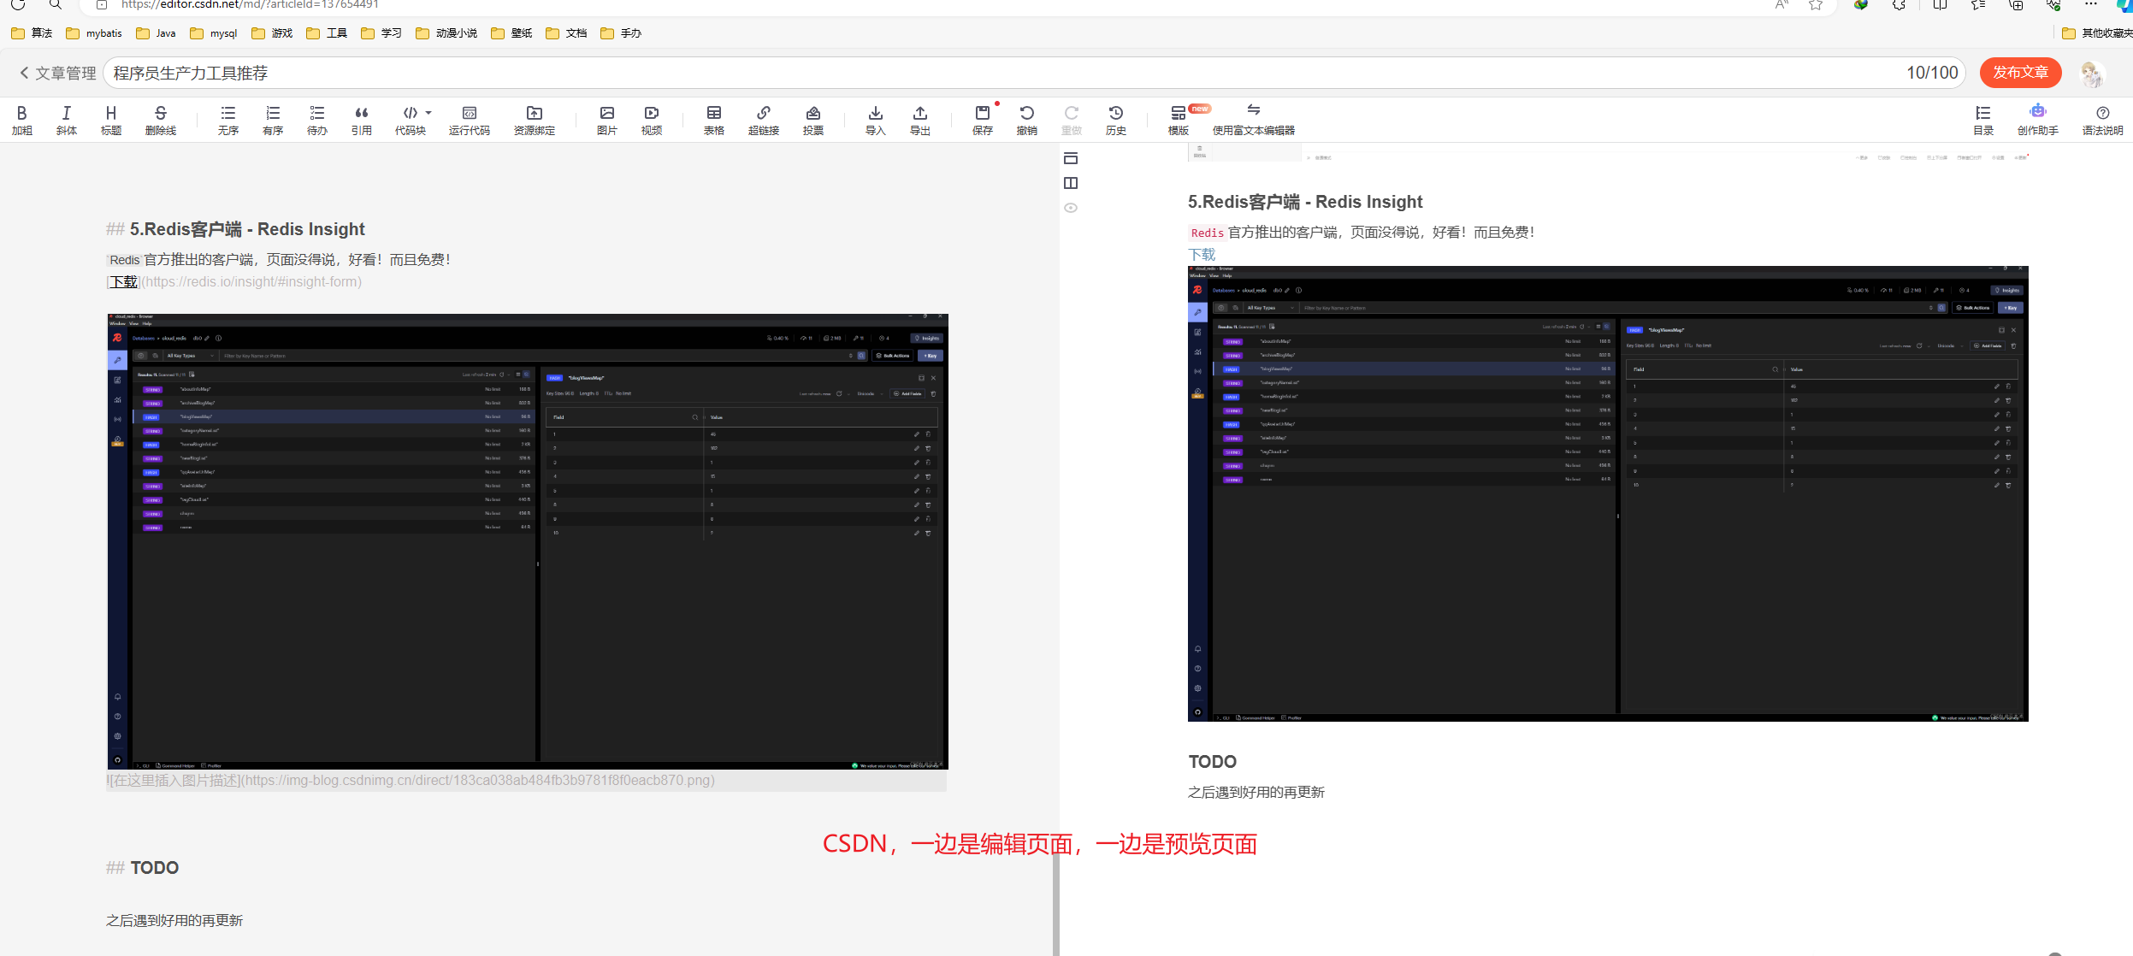Click Redis Insight screenshot in editor

tap(528, 541)
